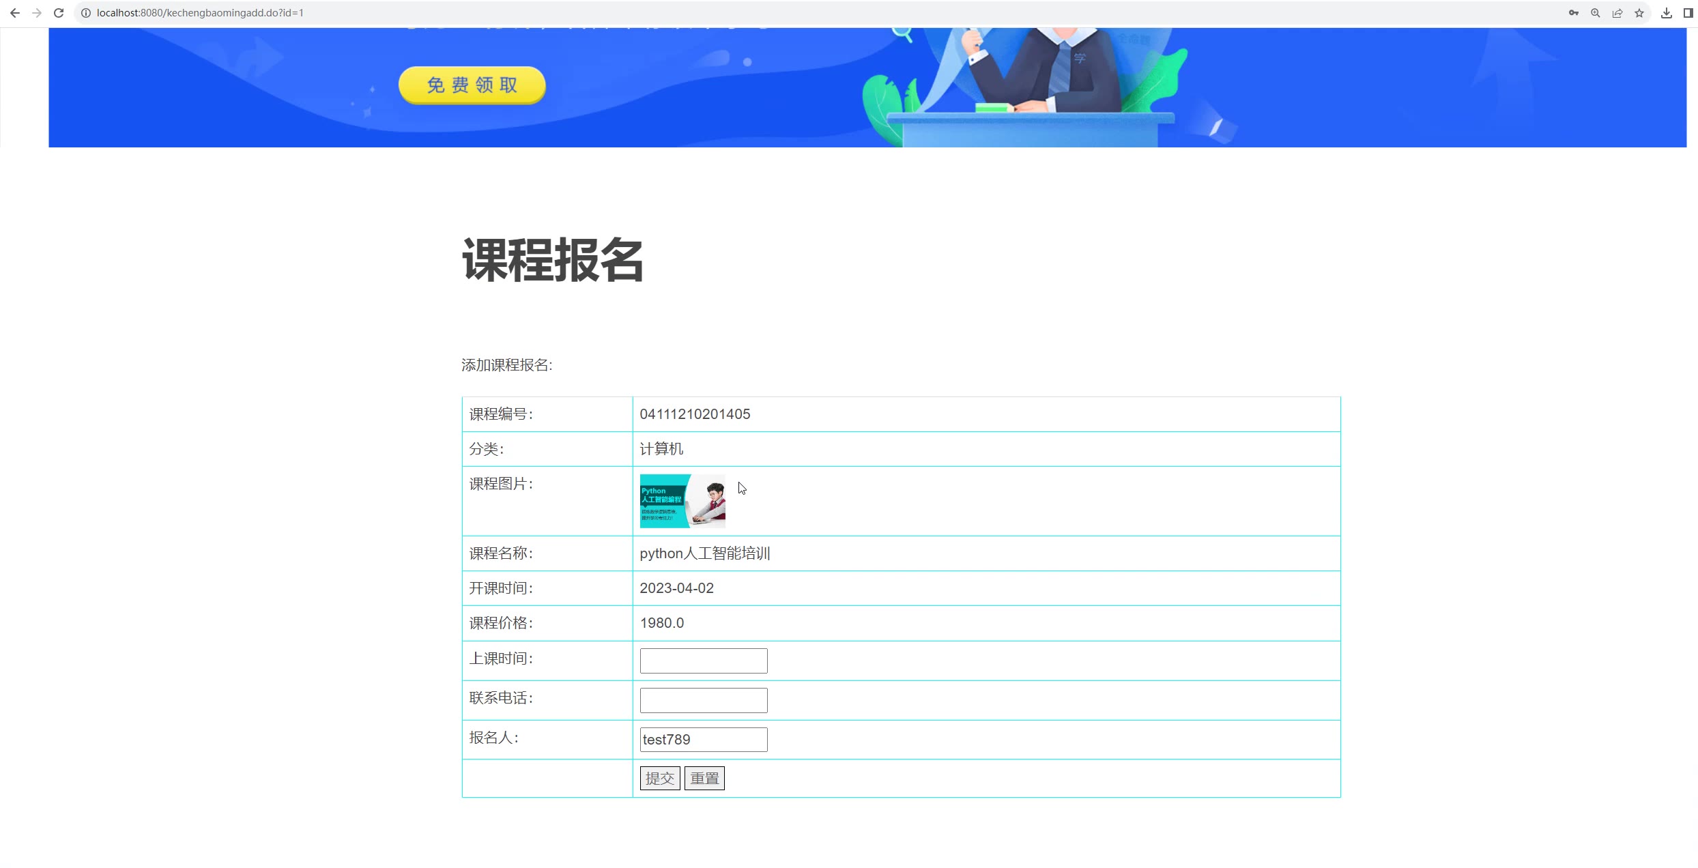
Task: Click the browser forward arrow
Action: coord(37,13)
